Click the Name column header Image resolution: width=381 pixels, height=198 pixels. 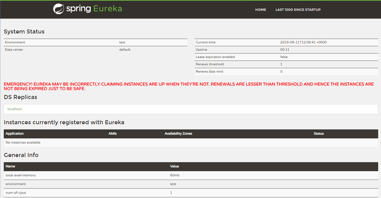(10, 166)
